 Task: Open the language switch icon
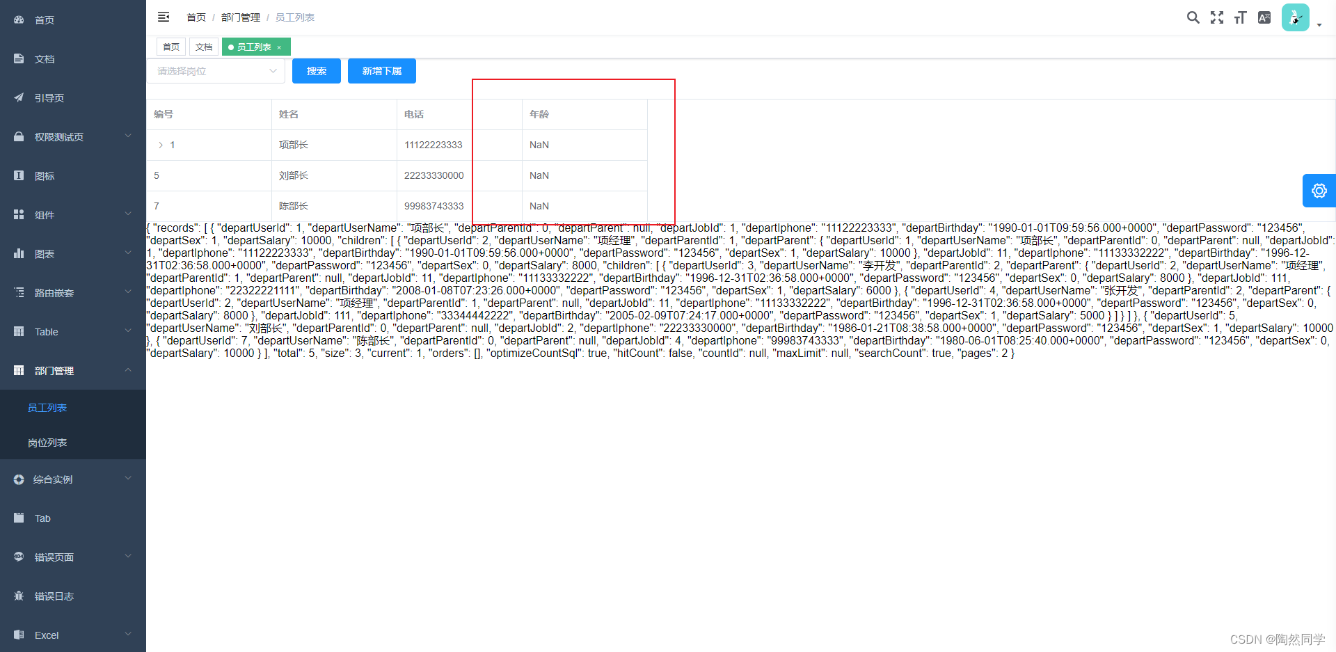click(x=1264, y=17)
